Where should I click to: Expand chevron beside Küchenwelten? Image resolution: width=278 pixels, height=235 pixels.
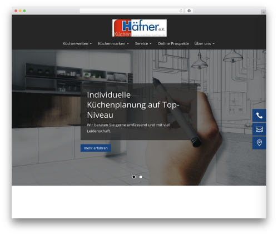91,44
